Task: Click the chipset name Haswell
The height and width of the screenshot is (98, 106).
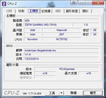Action: pyautogui.click(x=62, y=30)
